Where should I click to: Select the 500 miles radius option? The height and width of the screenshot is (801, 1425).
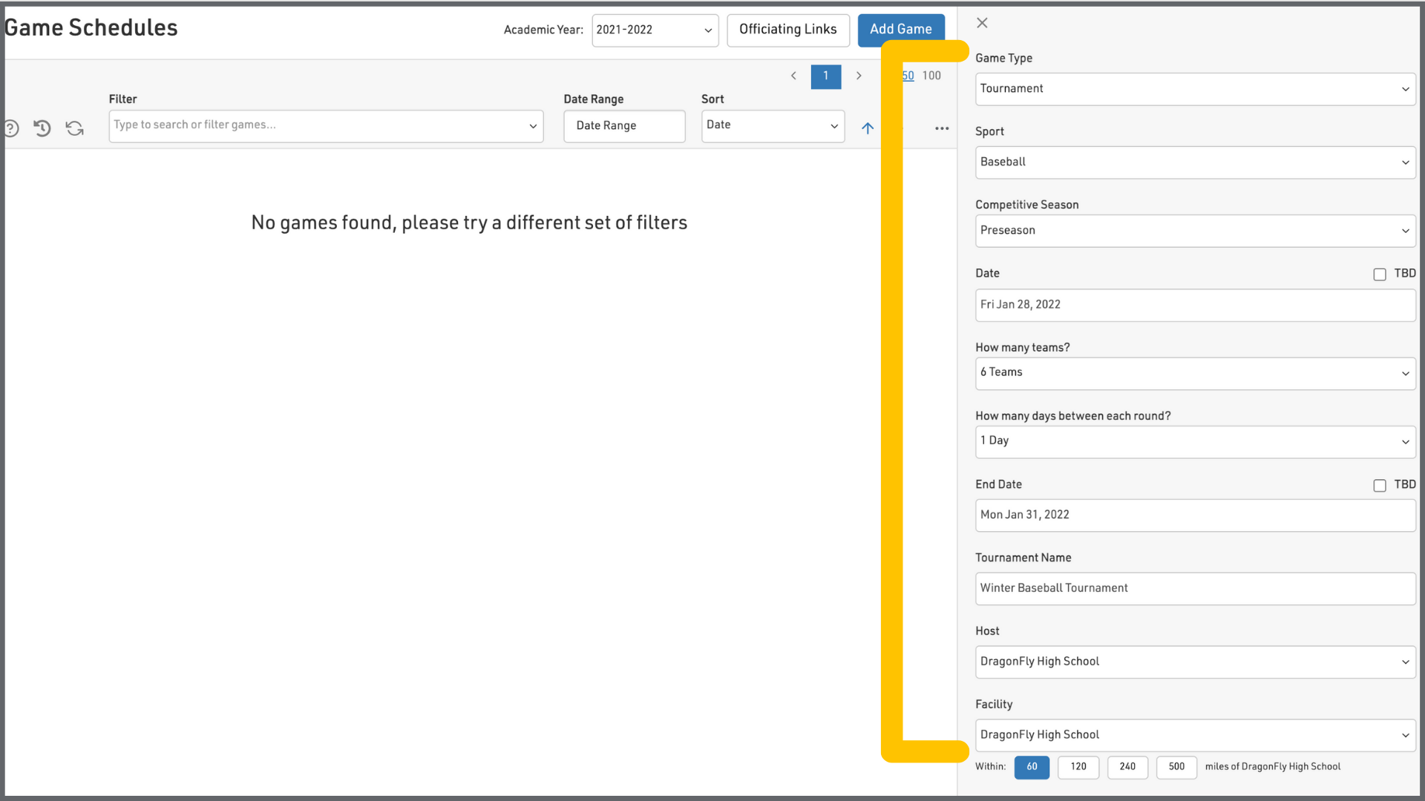(1176, 767)
